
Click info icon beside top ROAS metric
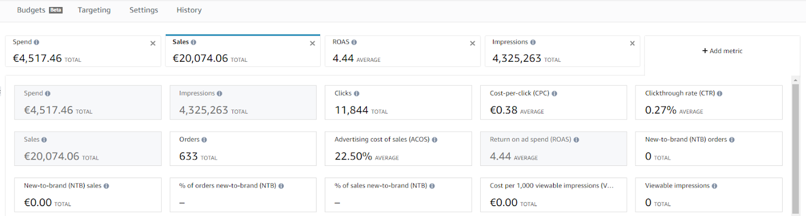(x=354, y=43)
